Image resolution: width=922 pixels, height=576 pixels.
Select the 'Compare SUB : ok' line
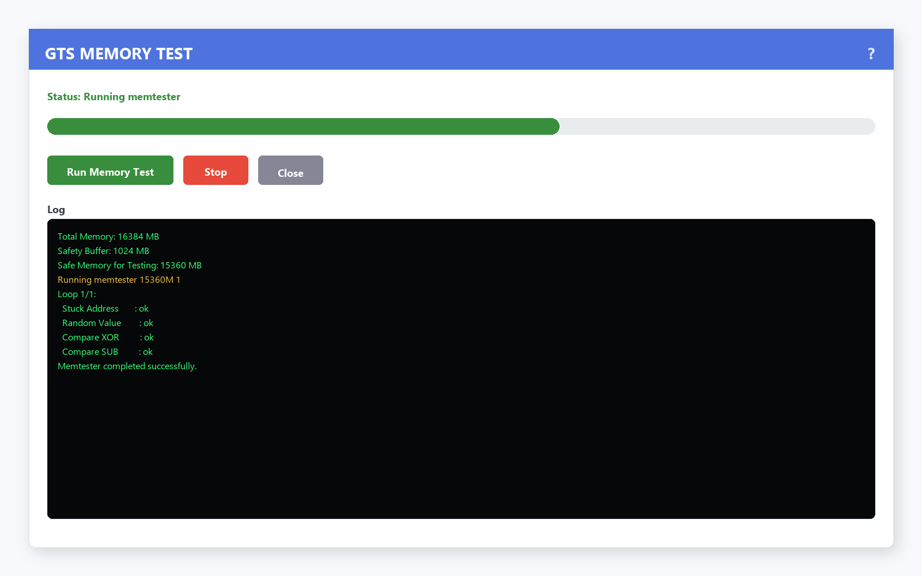click(107, 352)
